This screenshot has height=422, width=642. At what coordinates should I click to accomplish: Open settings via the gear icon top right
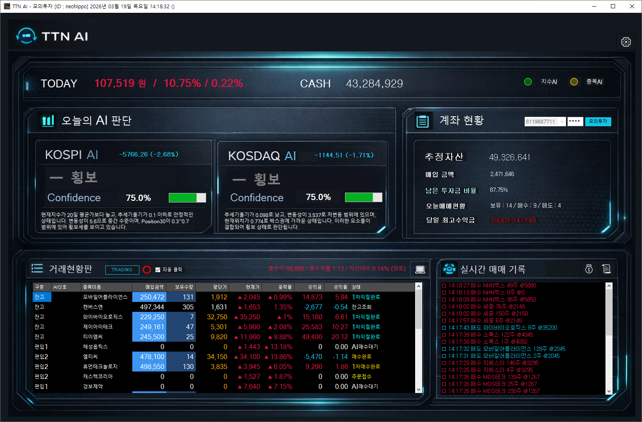pos(626,42)
